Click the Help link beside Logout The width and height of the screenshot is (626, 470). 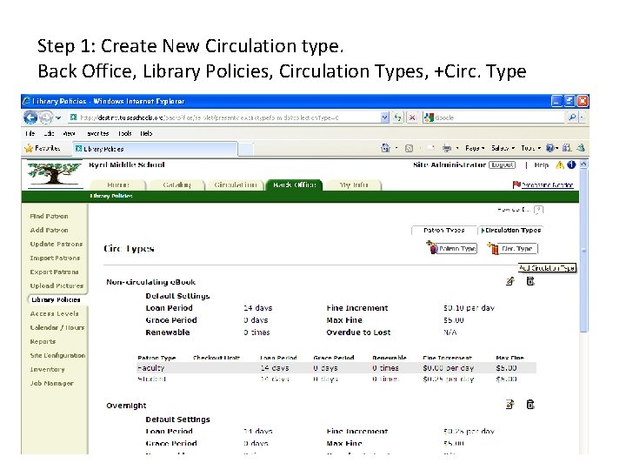click(x=542, y=164)
